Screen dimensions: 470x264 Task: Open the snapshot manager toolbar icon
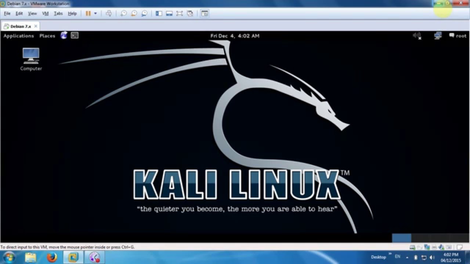[x=144, y=14]
